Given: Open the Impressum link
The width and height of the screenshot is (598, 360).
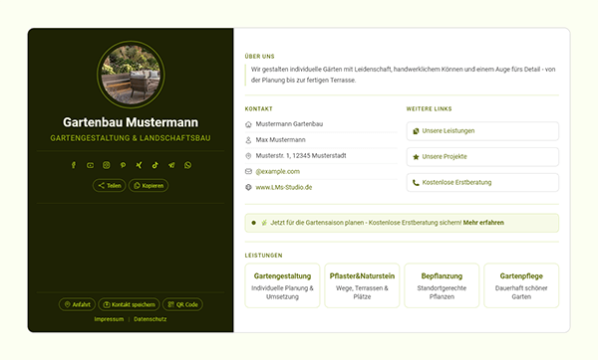Looking at the screenshot, I should point(109,319).
